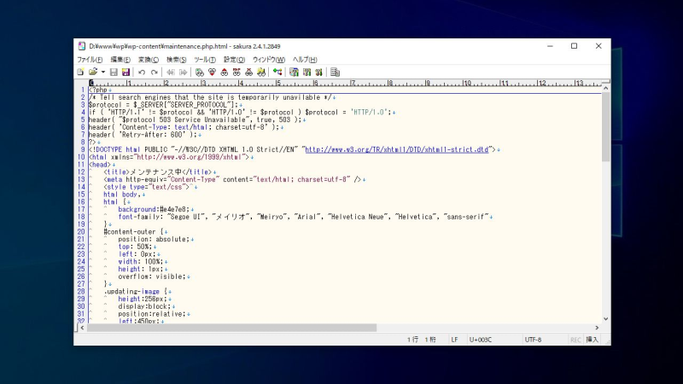The height and width of the screenshot is (384, 683).
Task: Open the Search binoculars dialog icon
Action: pyautogui.click(x=200, y=73)
